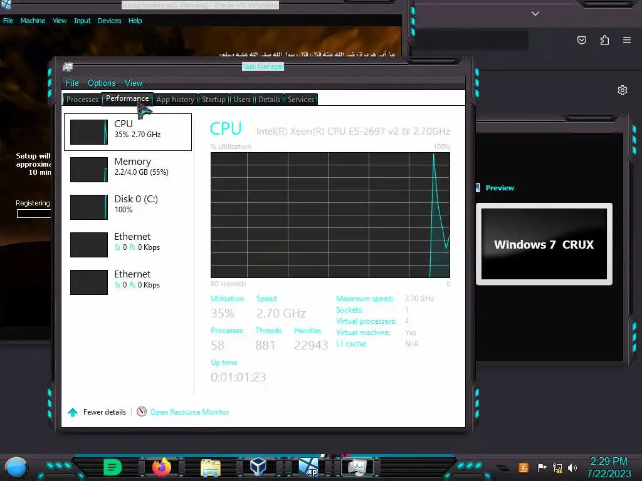The height and width of the screenshot is (481, 642).
Task: Click the Handles 22943 value
Action: (x=311, y=345)
